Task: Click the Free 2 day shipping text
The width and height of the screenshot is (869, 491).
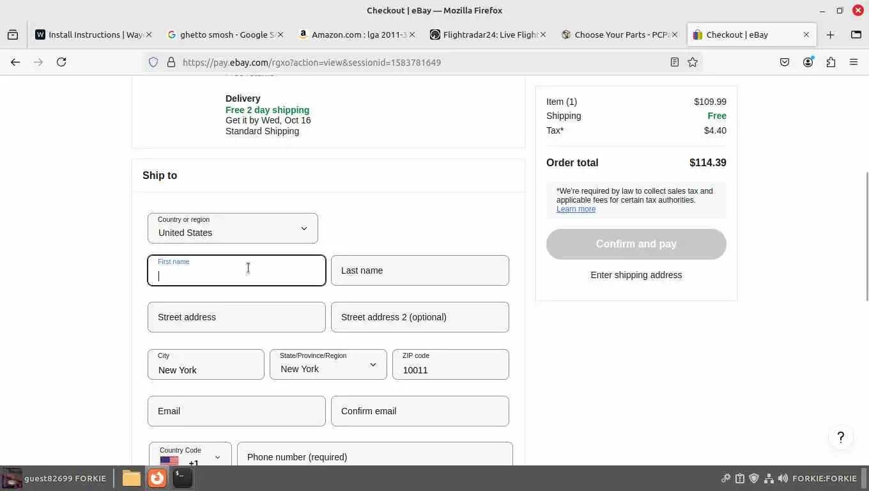Action: 267,110
